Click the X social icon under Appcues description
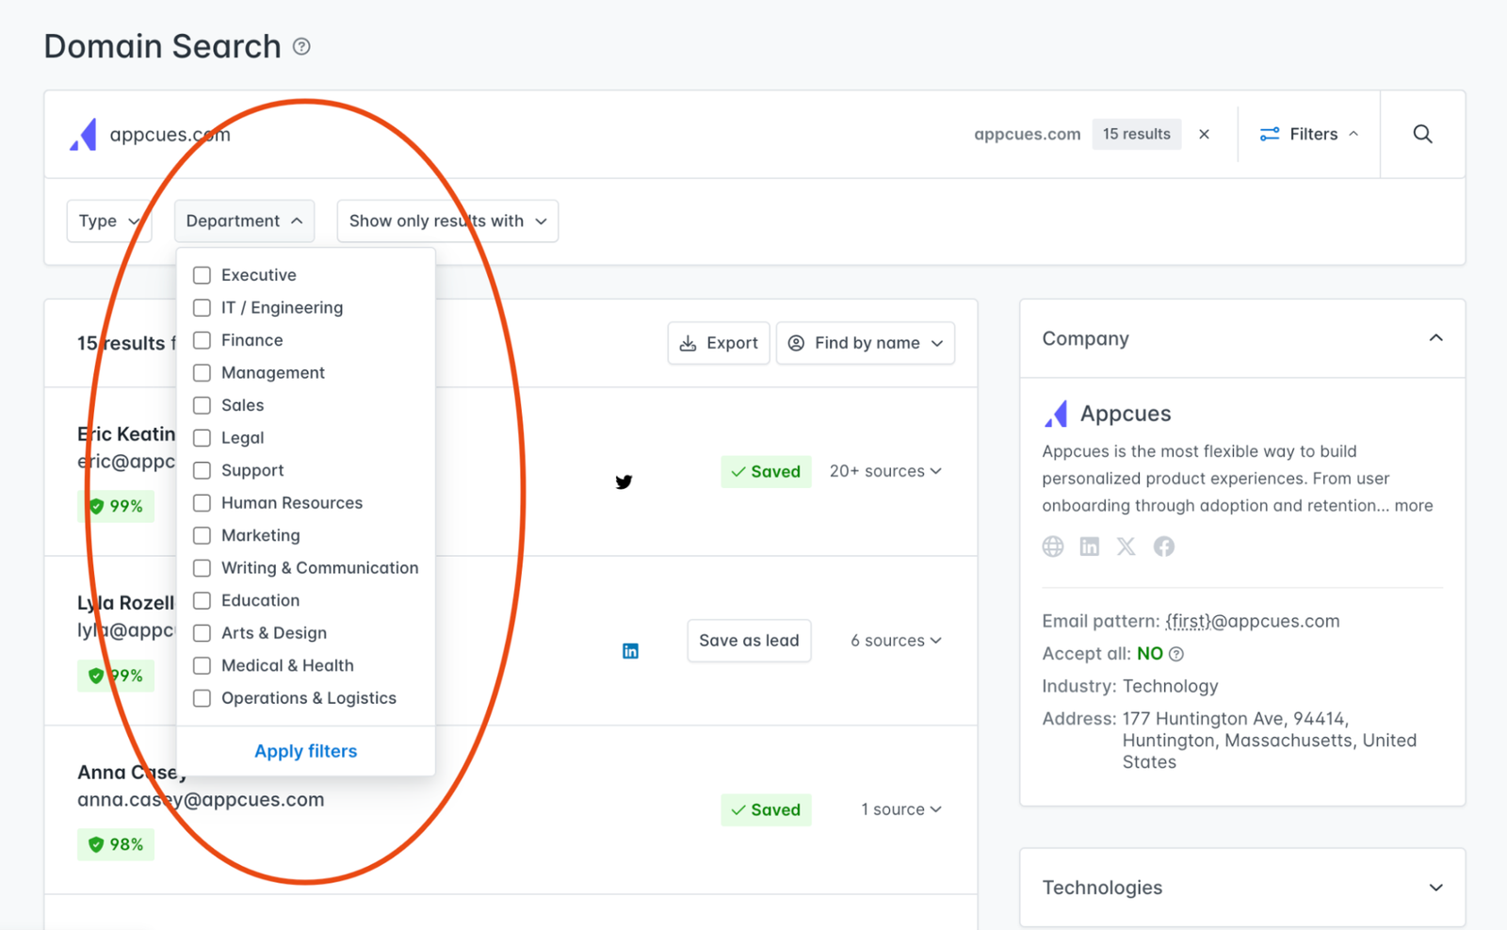1507x930 pixels. point(1126,547)
